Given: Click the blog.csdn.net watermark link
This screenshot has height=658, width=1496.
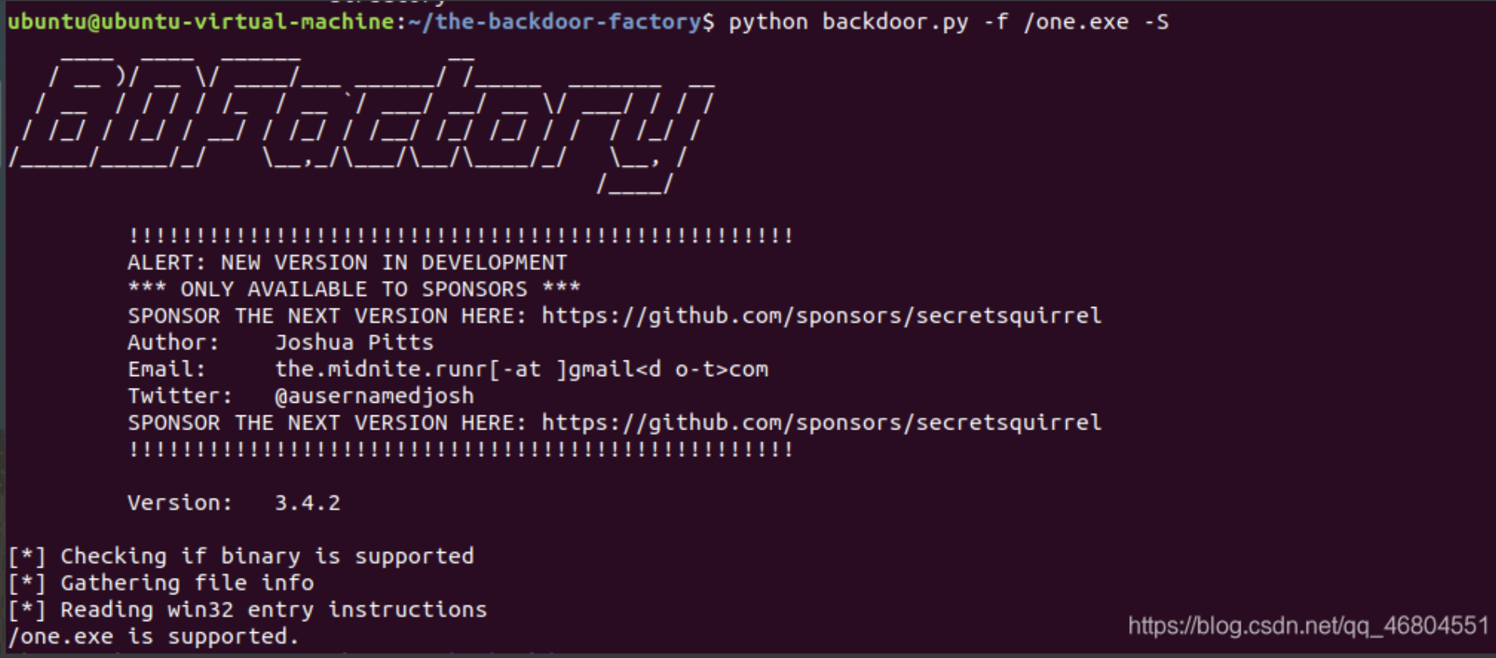Looking at the screenshot, I should pos(1308,625).
